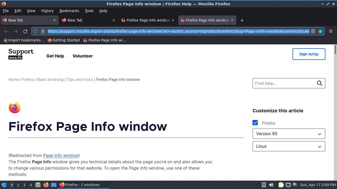Click the site security padlock icon

[43, 31]
